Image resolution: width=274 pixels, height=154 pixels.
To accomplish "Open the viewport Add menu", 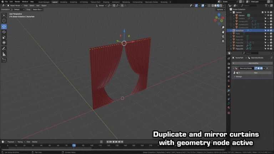I will point(38,6).
